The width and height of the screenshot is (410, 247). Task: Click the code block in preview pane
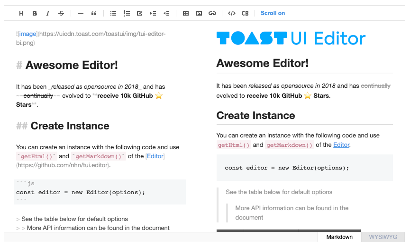[305, 168]
